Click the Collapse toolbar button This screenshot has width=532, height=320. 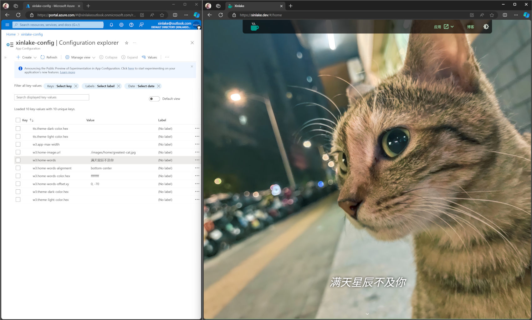[x=108, y=57]
